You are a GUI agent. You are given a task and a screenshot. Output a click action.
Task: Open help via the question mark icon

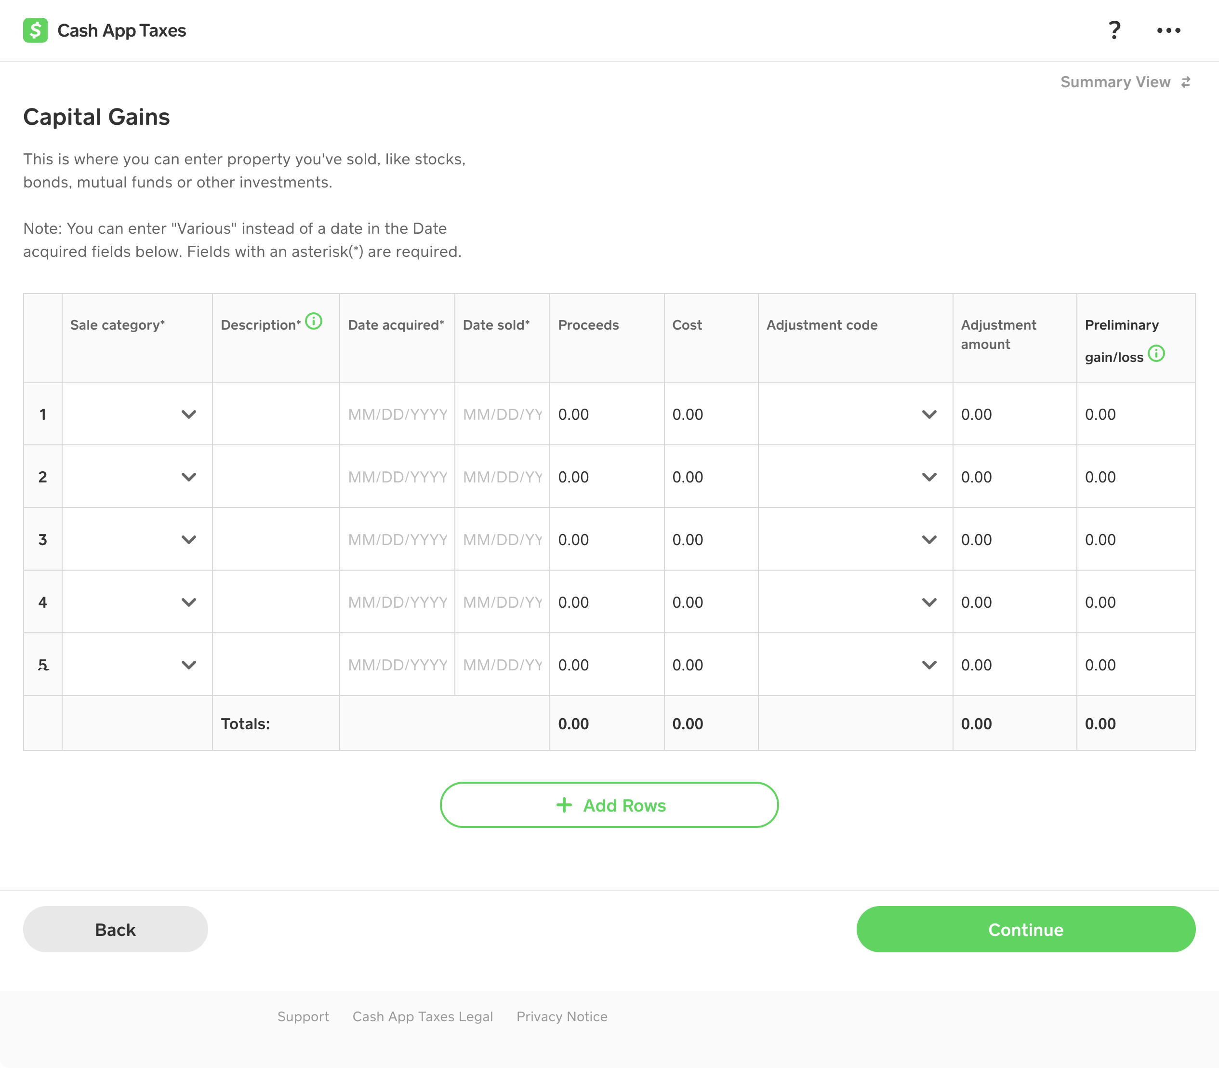pos(1114,30)
